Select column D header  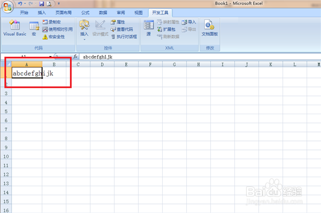(x=102, y=65)
